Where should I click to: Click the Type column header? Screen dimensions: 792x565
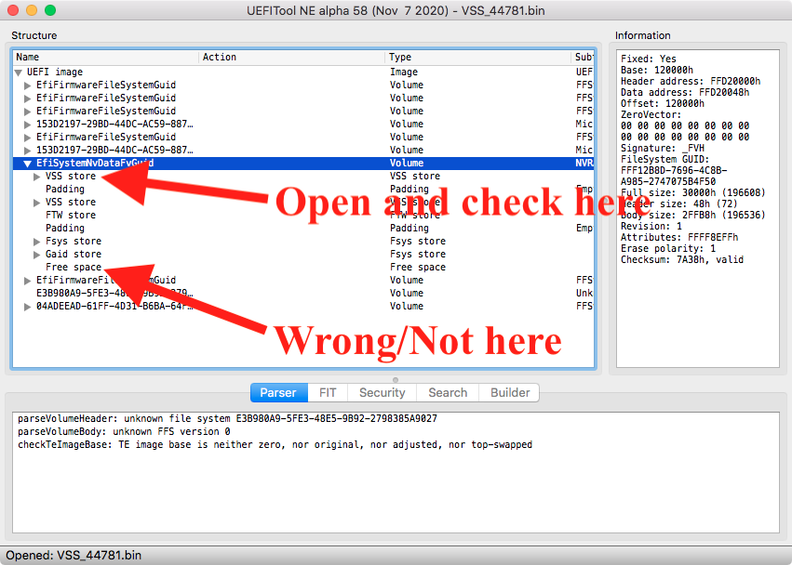[477, 57]
